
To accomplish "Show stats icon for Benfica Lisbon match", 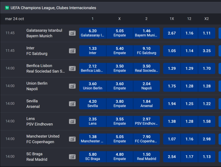I will click(72, 68).
